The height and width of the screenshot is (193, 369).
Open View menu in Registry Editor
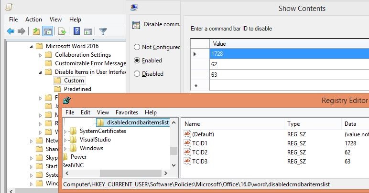coord(103,112)
